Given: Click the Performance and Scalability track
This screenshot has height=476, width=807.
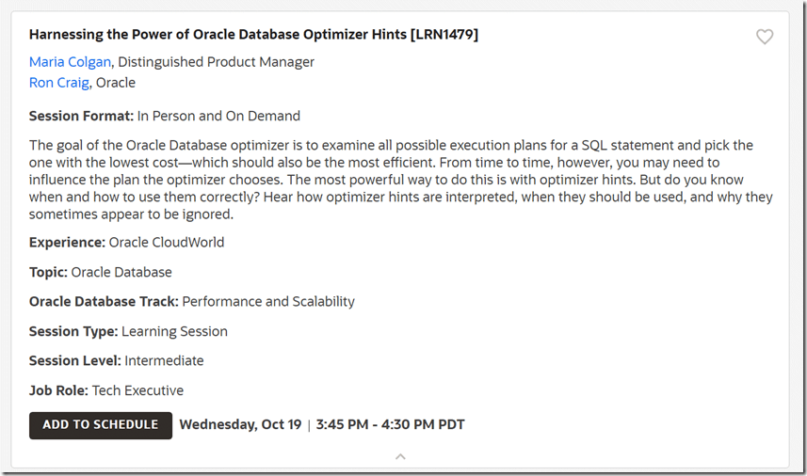Looking at the screenshot, I should (x=268, y=302).
